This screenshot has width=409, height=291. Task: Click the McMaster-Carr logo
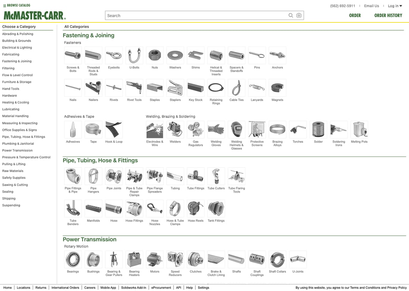click(x=35, y=16)
